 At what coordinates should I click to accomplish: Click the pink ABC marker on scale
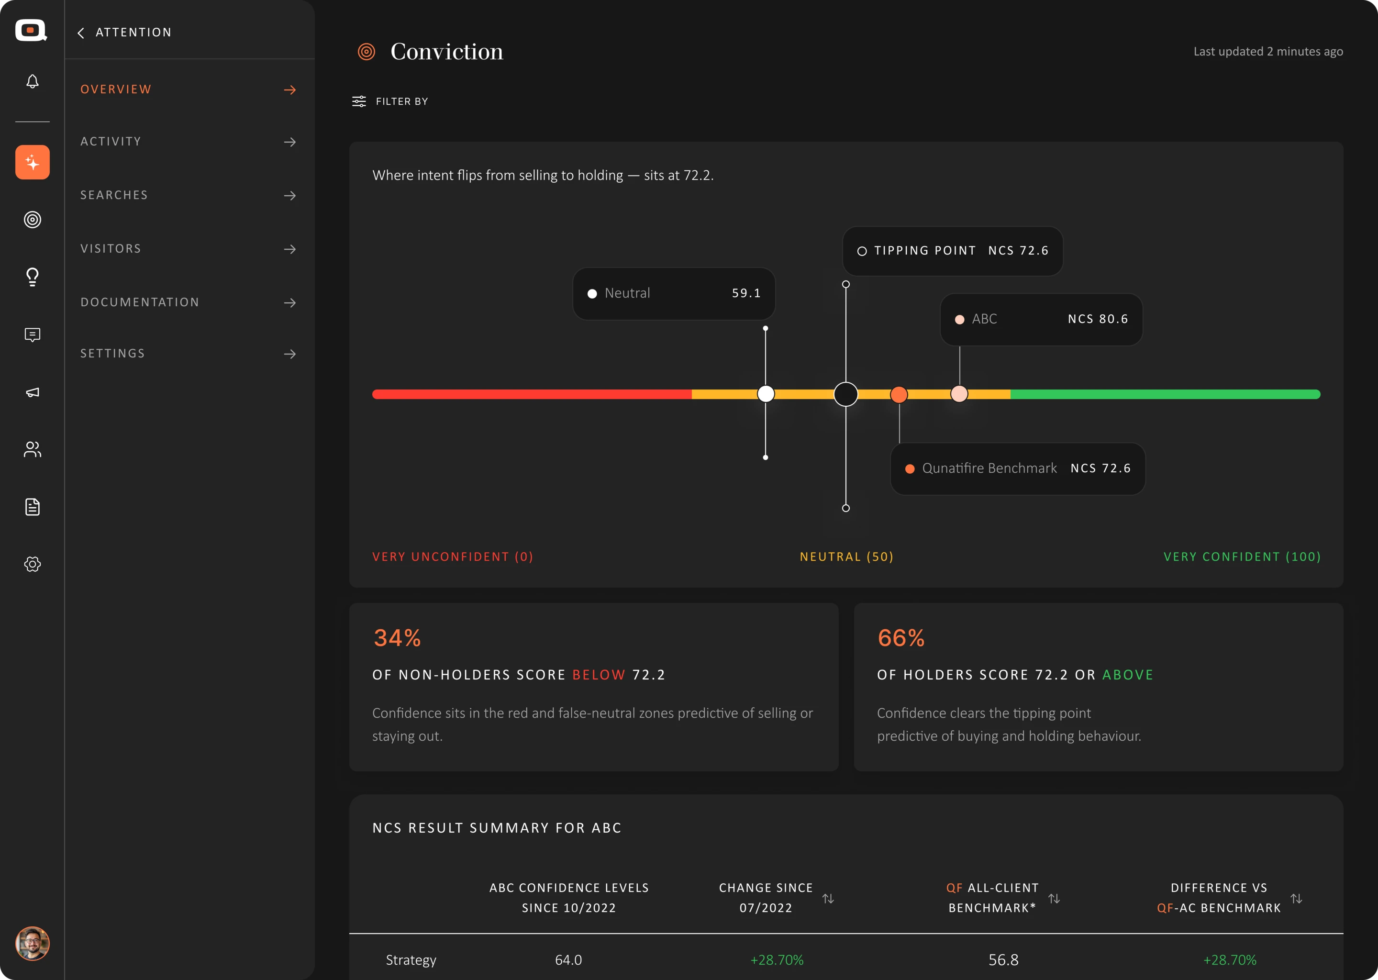tap(959, 394)
